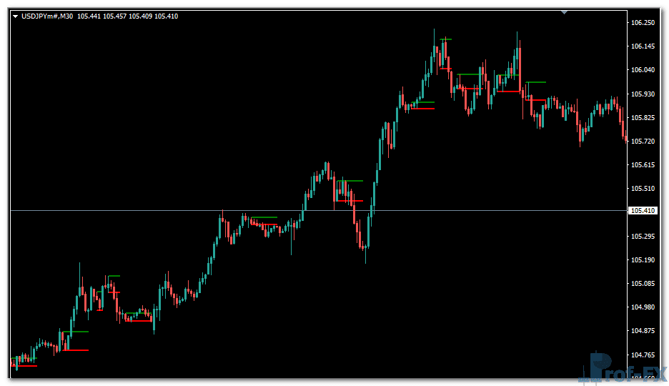The width and height of the screenshot is (669, 386).
Task: Click the 104.980 price scale label
Action: click(x=643, y=307)
